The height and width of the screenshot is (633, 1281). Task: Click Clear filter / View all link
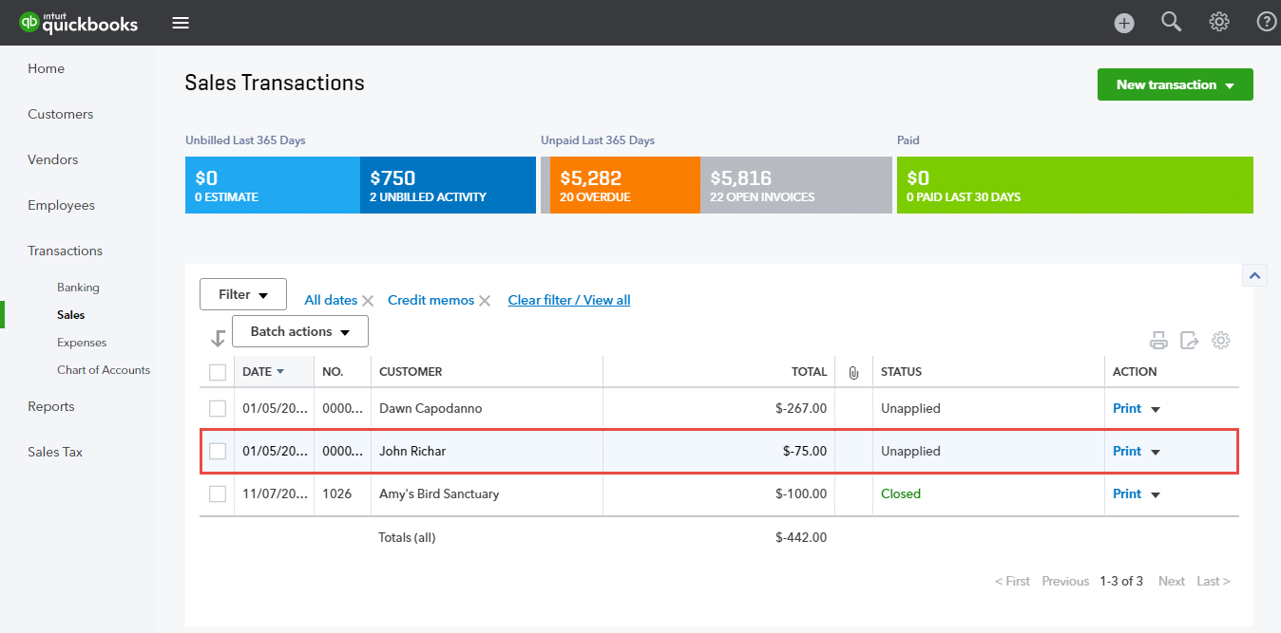569,300
